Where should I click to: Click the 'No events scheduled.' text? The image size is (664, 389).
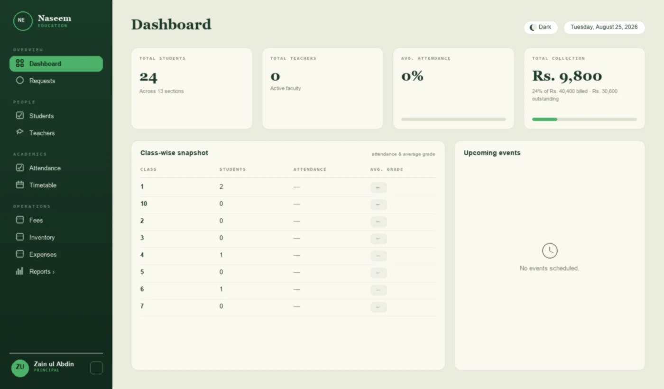click(549, 269)
